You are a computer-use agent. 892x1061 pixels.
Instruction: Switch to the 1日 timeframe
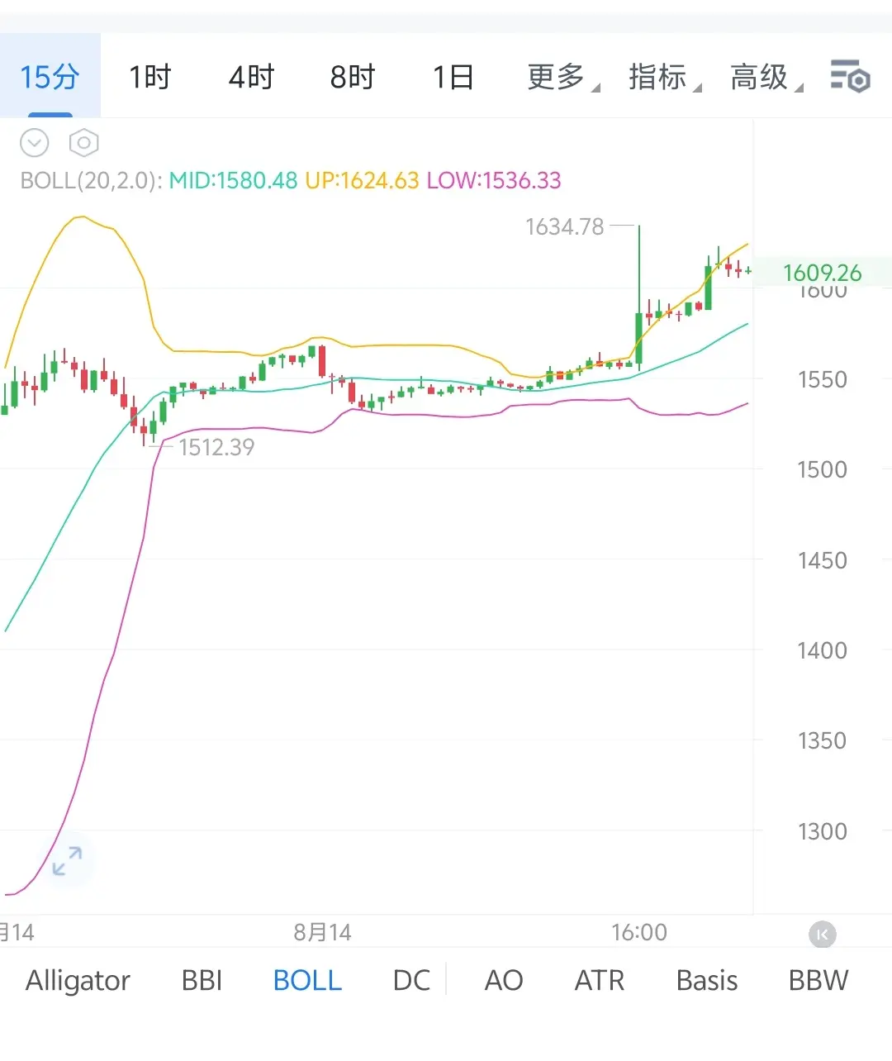pyautogui.click(x=453, y=77)
